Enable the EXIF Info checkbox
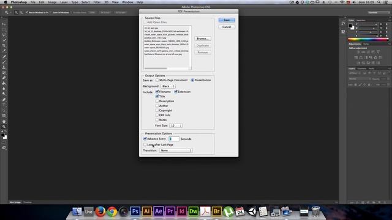The image size is (392, 220). point(157,115)
